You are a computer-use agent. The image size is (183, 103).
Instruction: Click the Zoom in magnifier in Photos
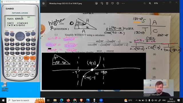pyautogui.click(x=150, y=3)
